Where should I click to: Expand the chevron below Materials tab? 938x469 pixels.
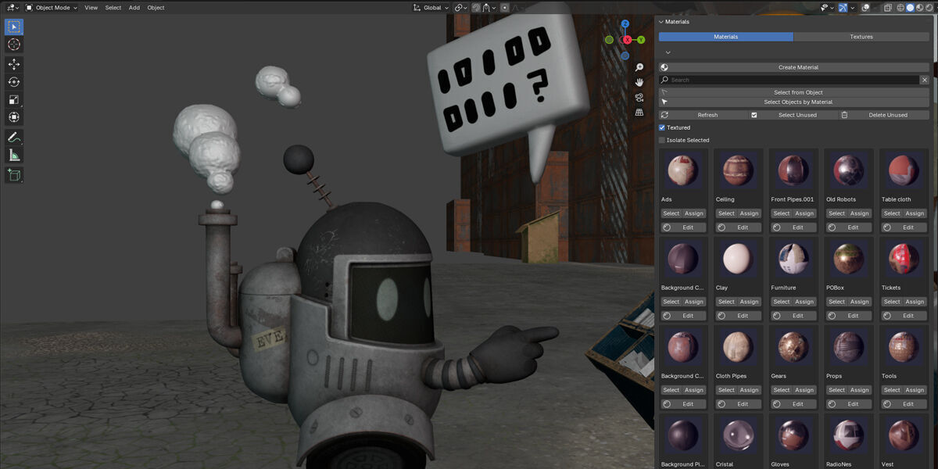point(668,52)
